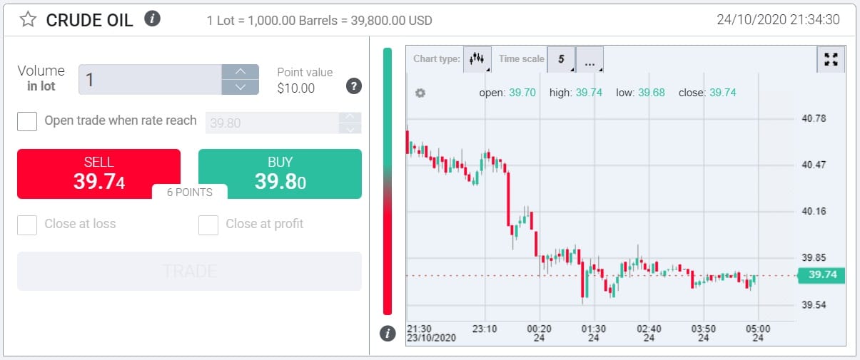Open the CRUDE OIL info icon
The image size is (860, 360).
pos(152,19)
